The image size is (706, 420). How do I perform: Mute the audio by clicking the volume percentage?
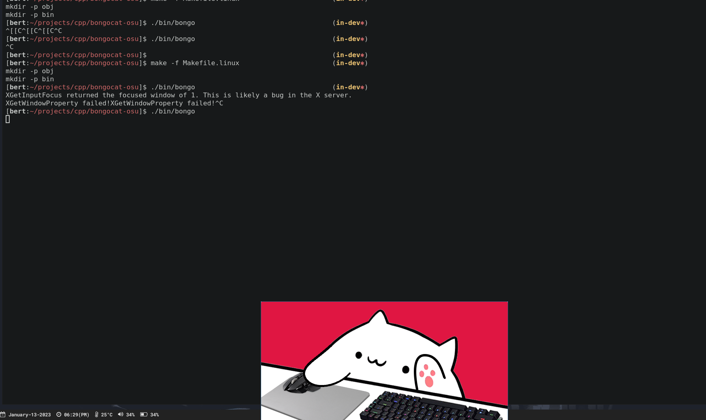(131, 414)
